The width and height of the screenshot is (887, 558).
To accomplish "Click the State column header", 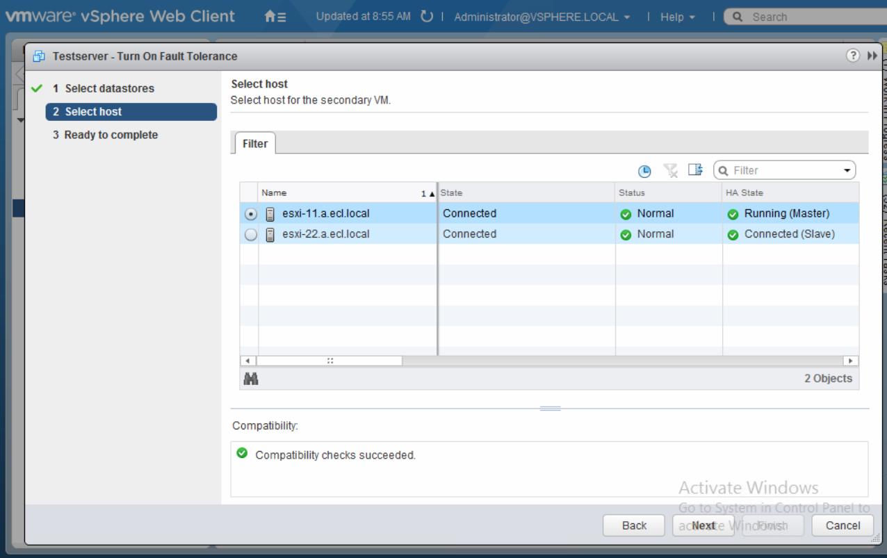I will coord(526,192).
